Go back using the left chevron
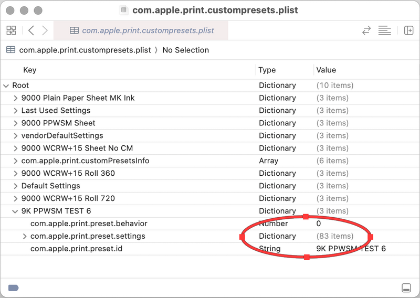The width and height of the screenshot is (420, 298). point(31,30)
